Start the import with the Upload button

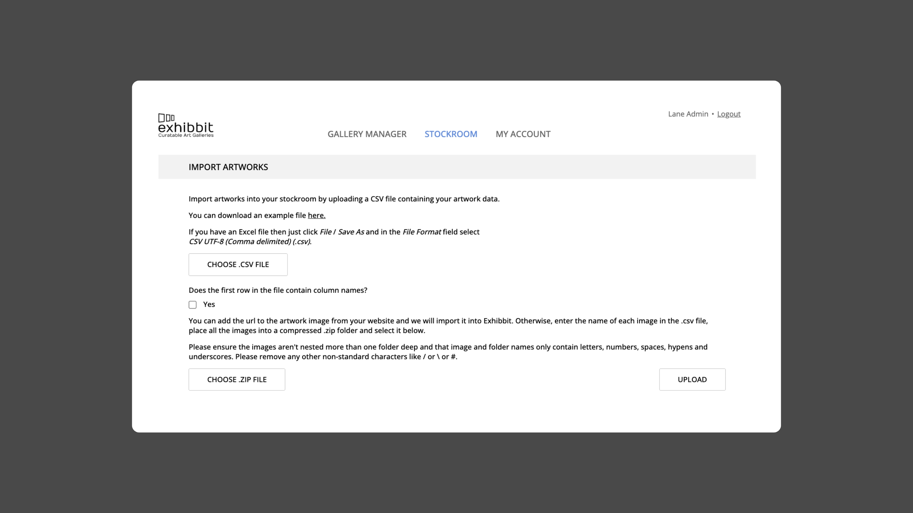point(692,379)
